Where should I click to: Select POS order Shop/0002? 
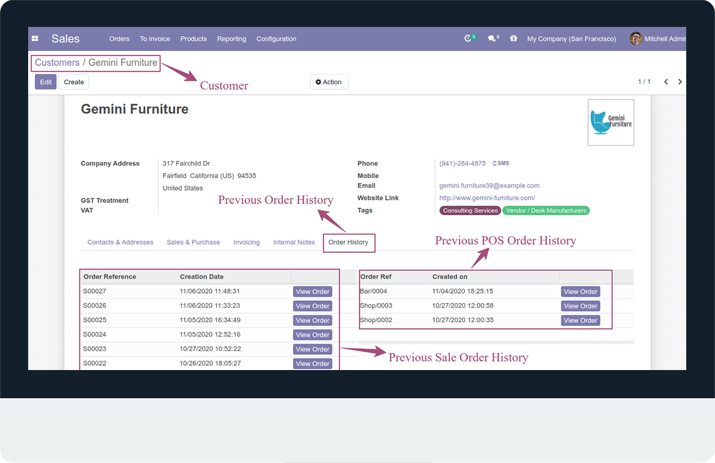tap(376, 320)
